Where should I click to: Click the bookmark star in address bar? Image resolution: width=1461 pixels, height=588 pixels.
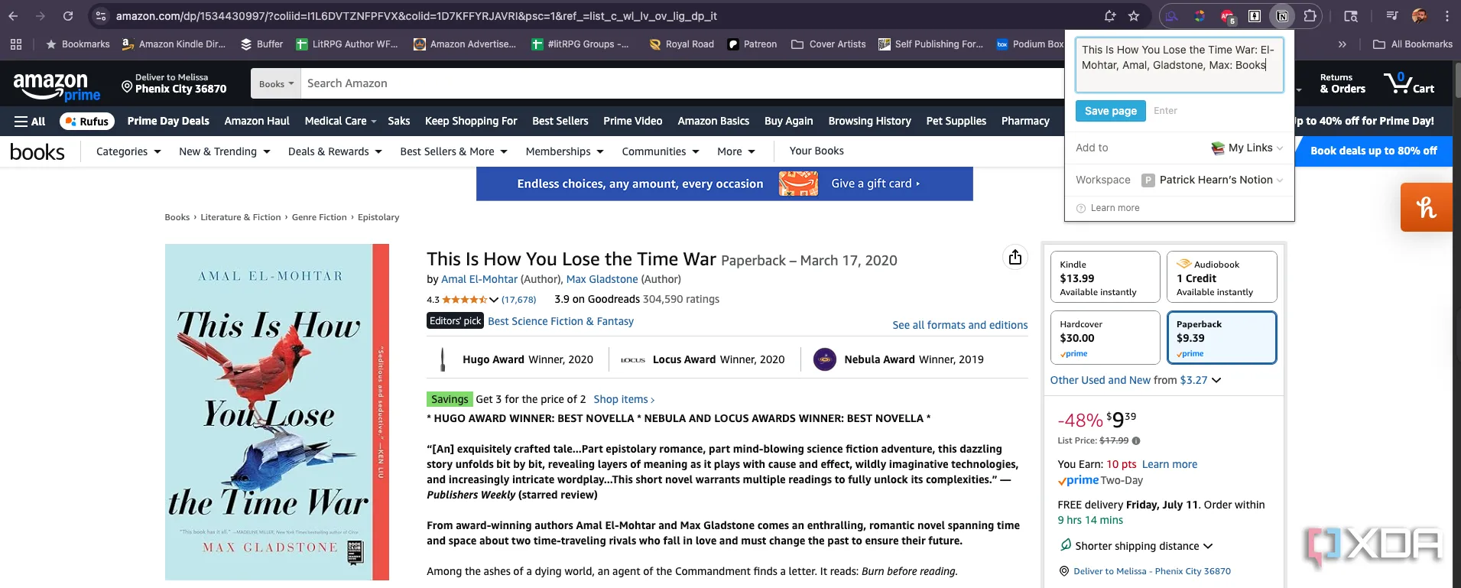pyautogui.click(x=1134, y=16)
